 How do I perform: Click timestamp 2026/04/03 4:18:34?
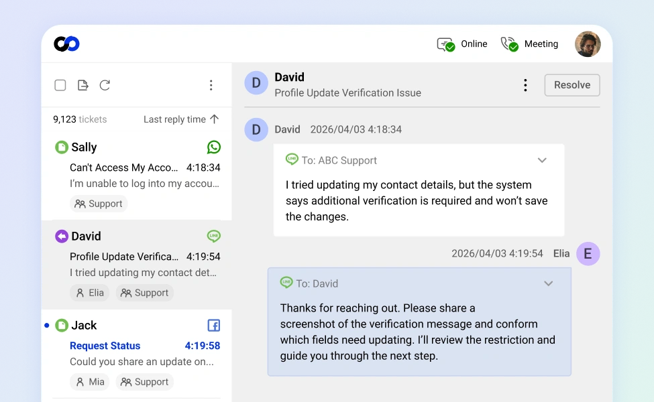356,129
